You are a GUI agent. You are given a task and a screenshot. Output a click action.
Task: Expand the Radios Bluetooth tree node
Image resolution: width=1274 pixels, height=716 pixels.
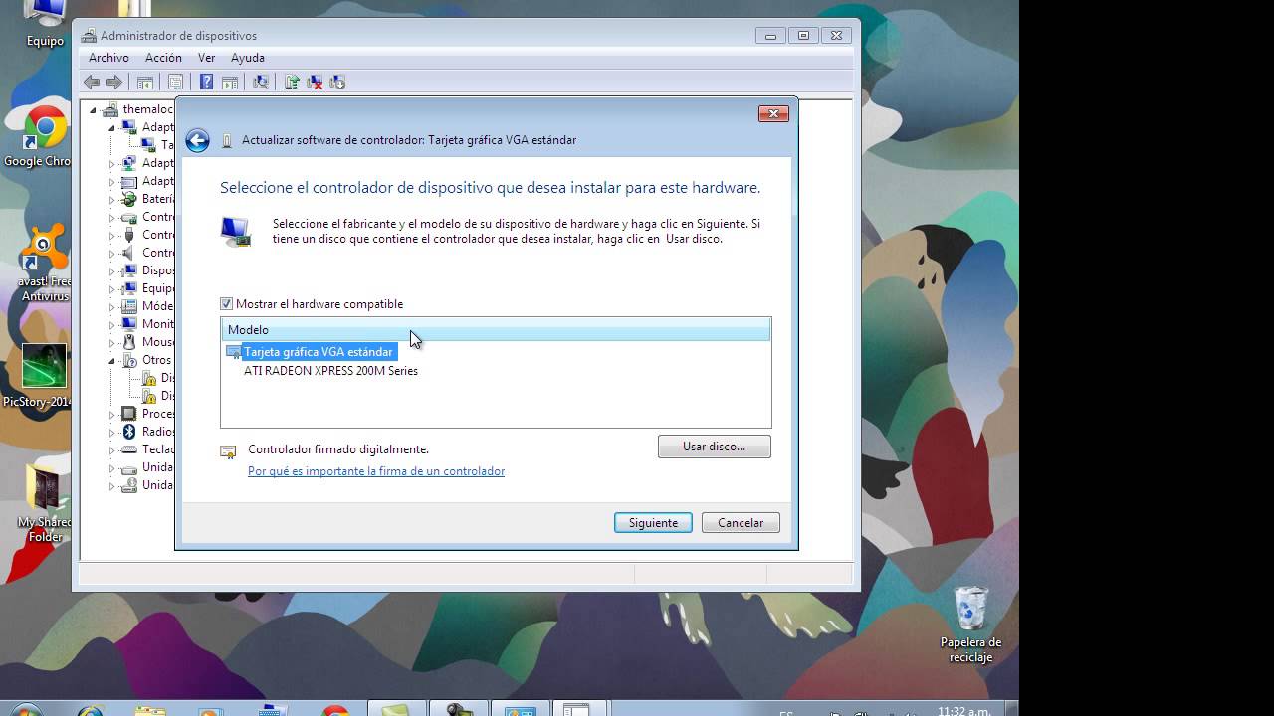[112, 432]
